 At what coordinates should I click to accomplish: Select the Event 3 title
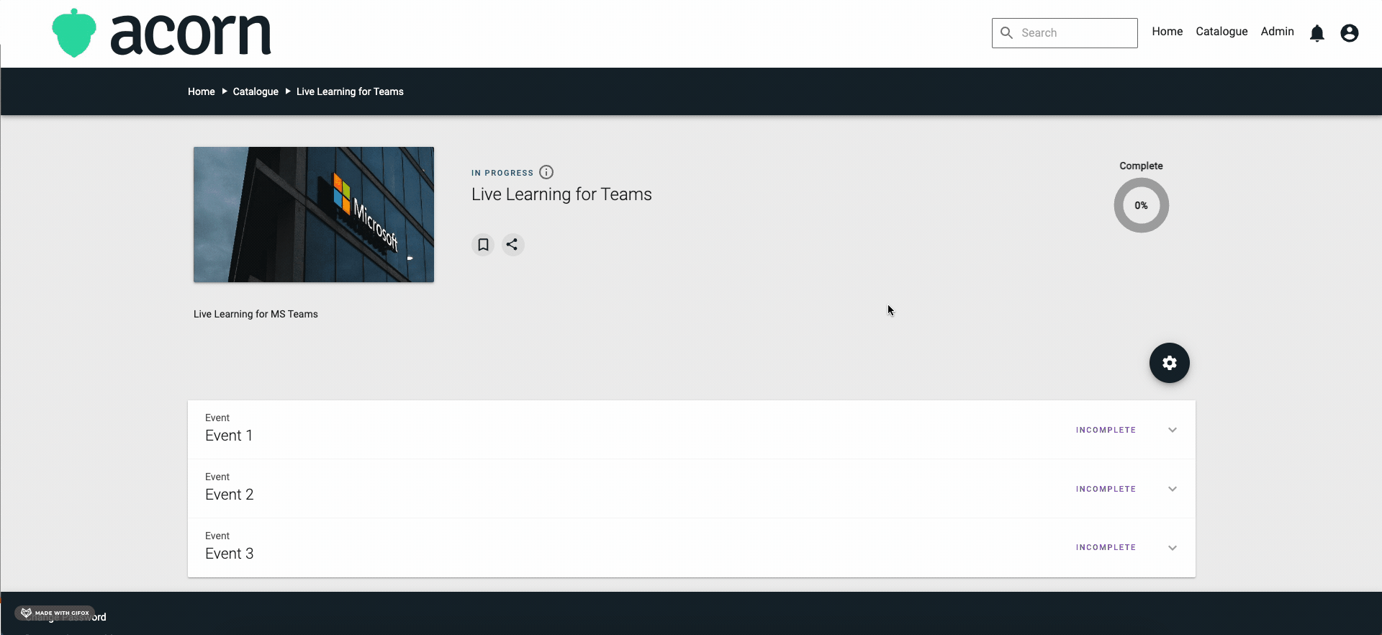pyautogui.click(x=230, y=554)
